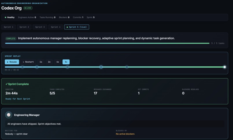This screenshot has height=140, width=233.
Task: Click the Sprint: 5 stat
Action: (x=90, y=17)
